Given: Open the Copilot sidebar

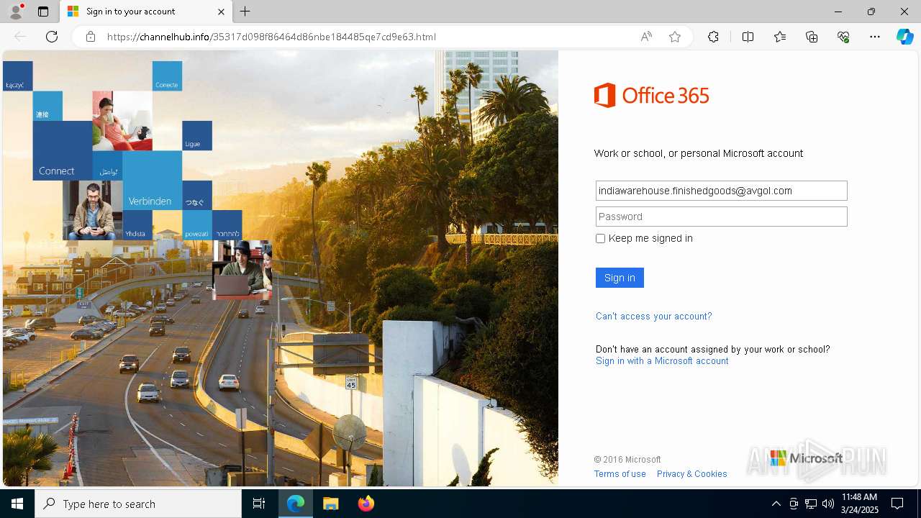Looking at the screenshot, I should [904, 37].
